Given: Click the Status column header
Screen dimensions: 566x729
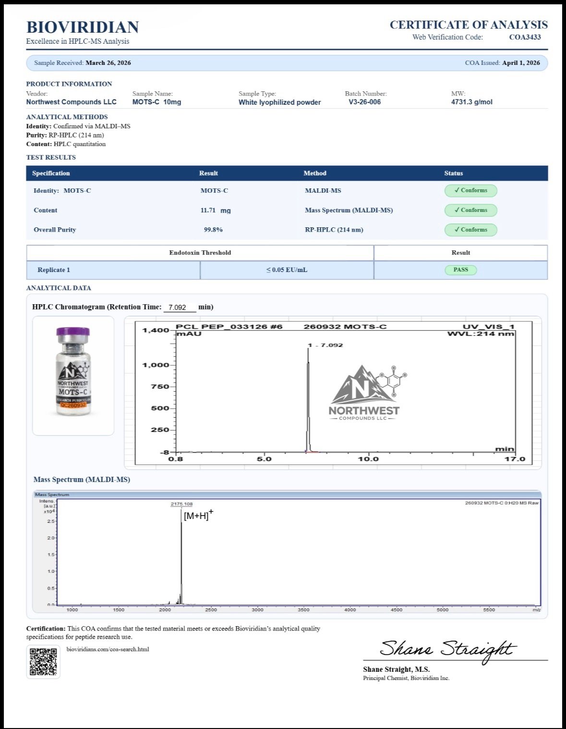Looking at the screenshot, I should (x=453, y=173).
